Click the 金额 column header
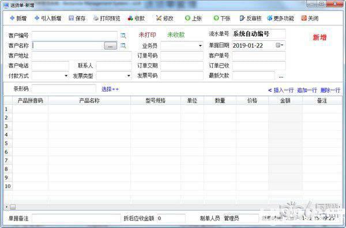The height and width of the screenshot is (228, 346). [285, 101]
